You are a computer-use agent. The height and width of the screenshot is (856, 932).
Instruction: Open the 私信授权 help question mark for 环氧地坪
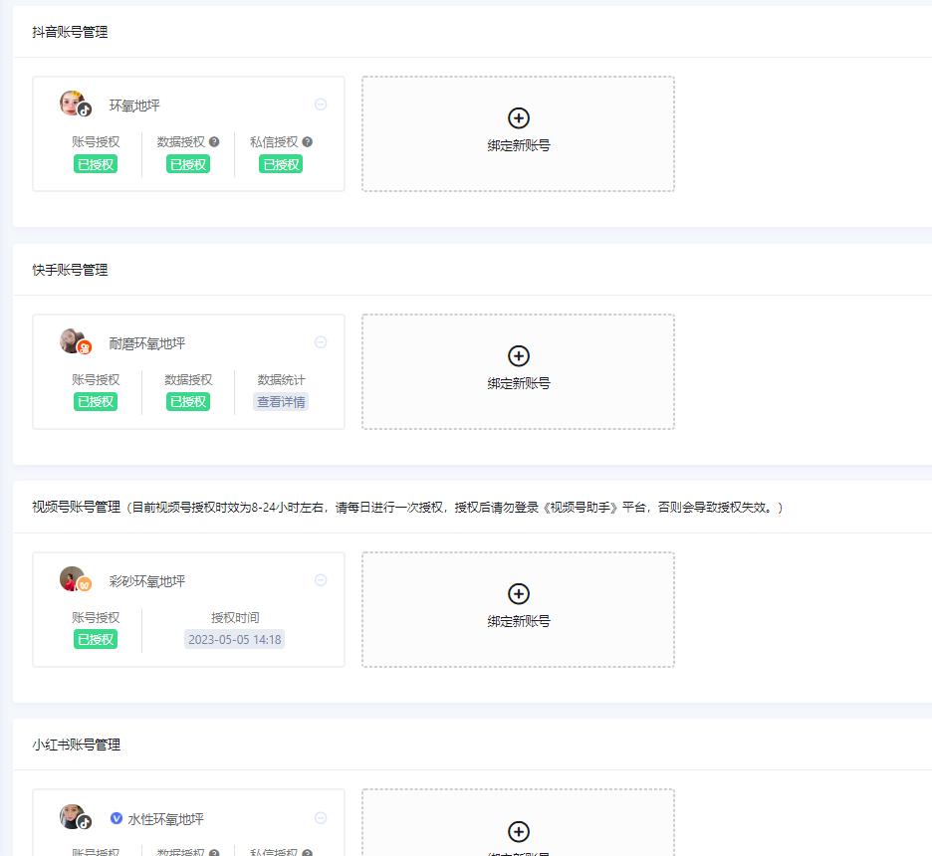click(307, 140)
